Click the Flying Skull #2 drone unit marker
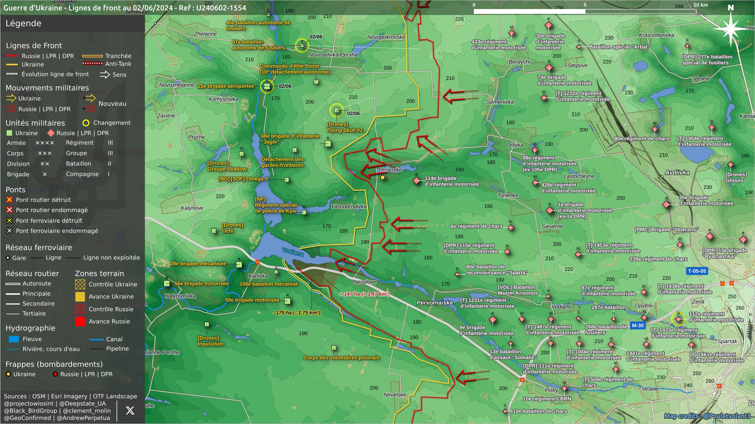 (337, 110)
